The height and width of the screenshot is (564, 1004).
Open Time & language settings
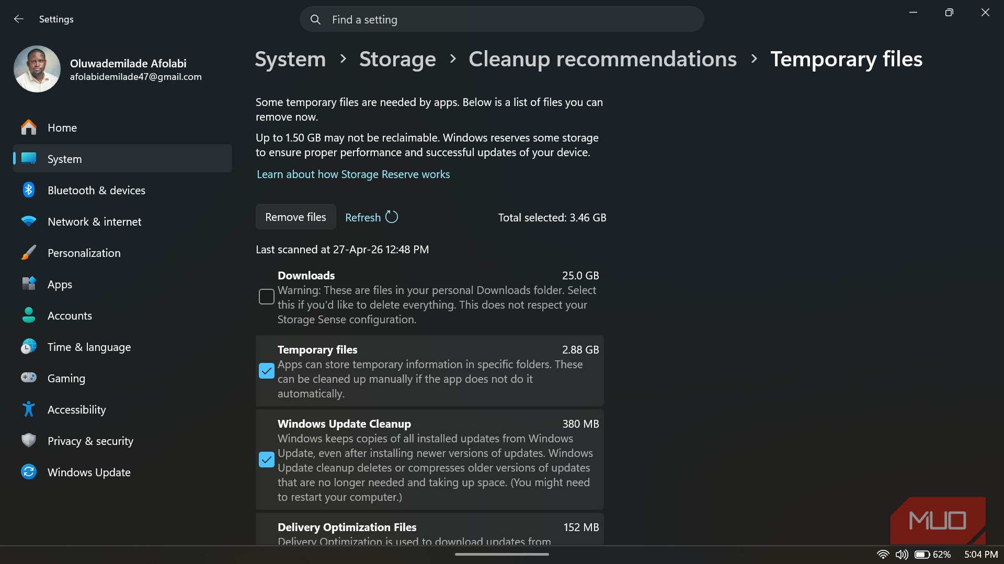coord(122,347)
